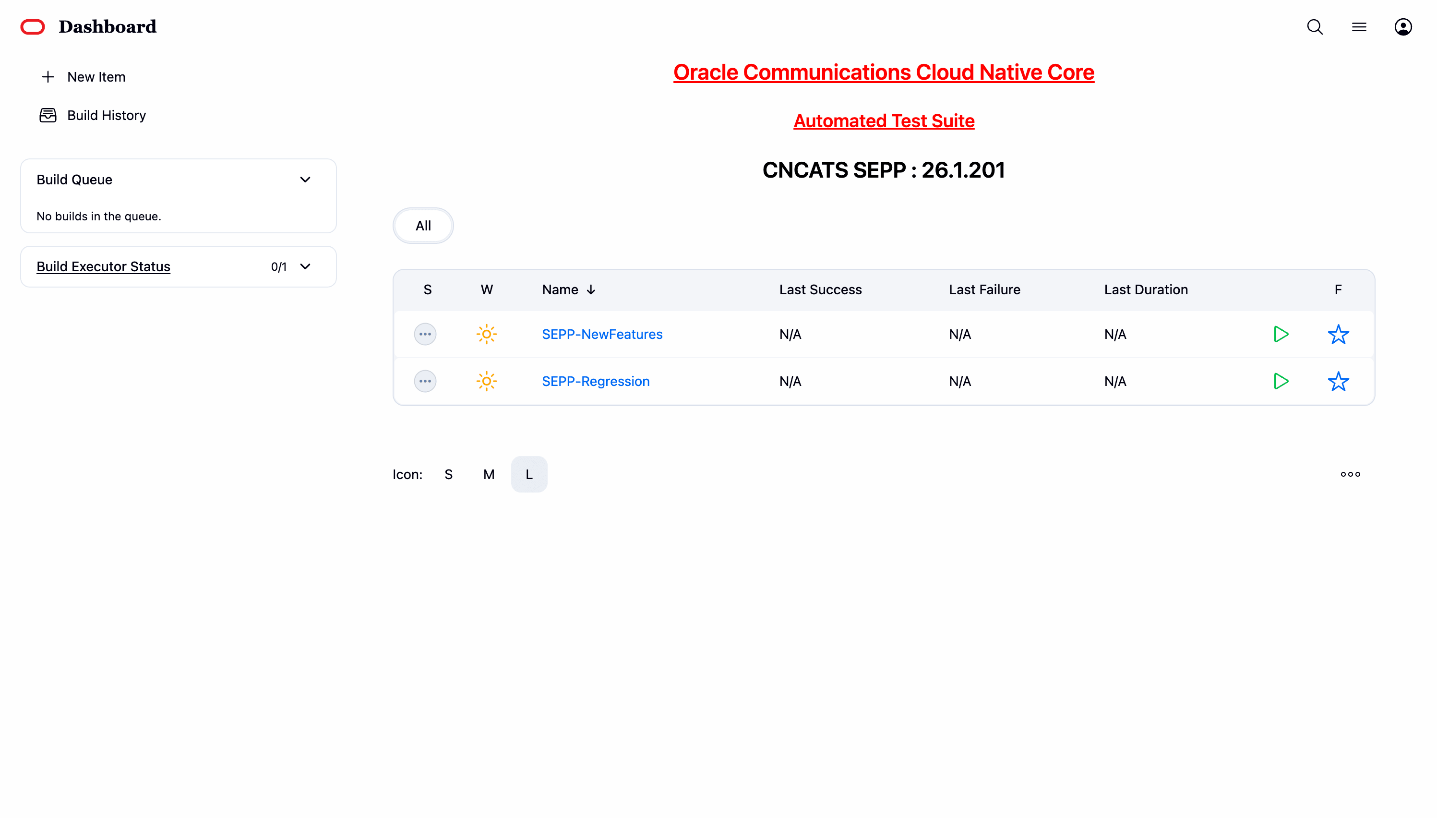Click Last Failure N/A for SEPP-Regression

(x=960, y=382)
